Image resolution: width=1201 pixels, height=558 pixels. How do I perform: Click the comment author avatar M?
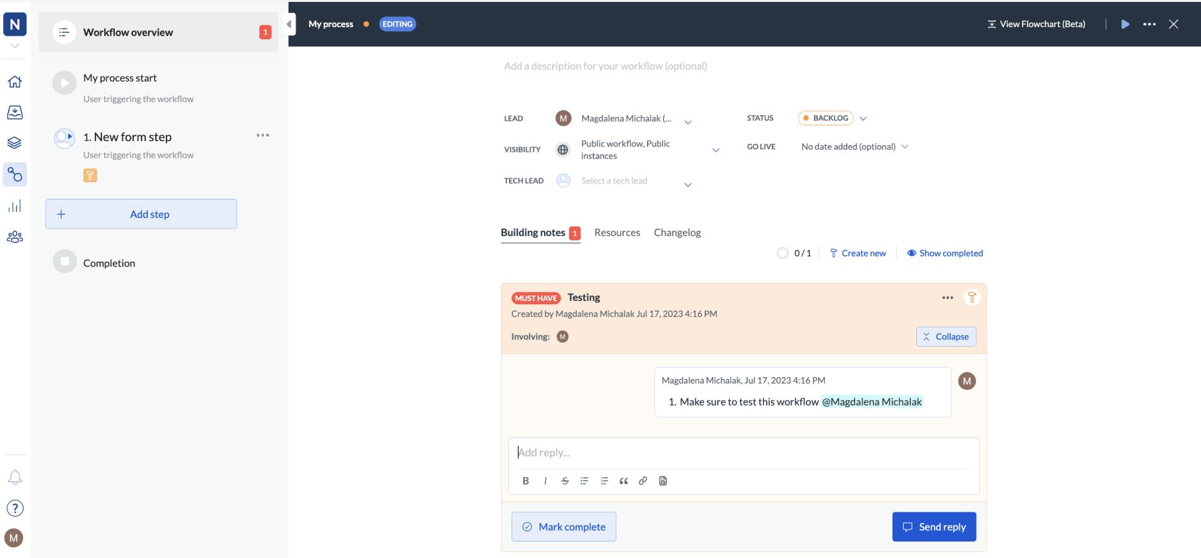[967, 381]
